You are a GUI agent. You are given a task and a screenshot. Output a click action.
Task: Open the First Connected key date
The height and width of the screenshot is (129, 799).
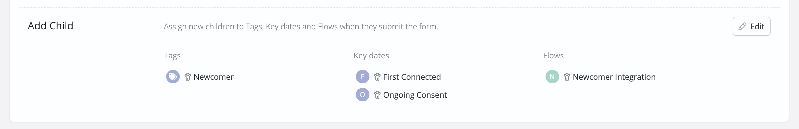coord(412,77)
